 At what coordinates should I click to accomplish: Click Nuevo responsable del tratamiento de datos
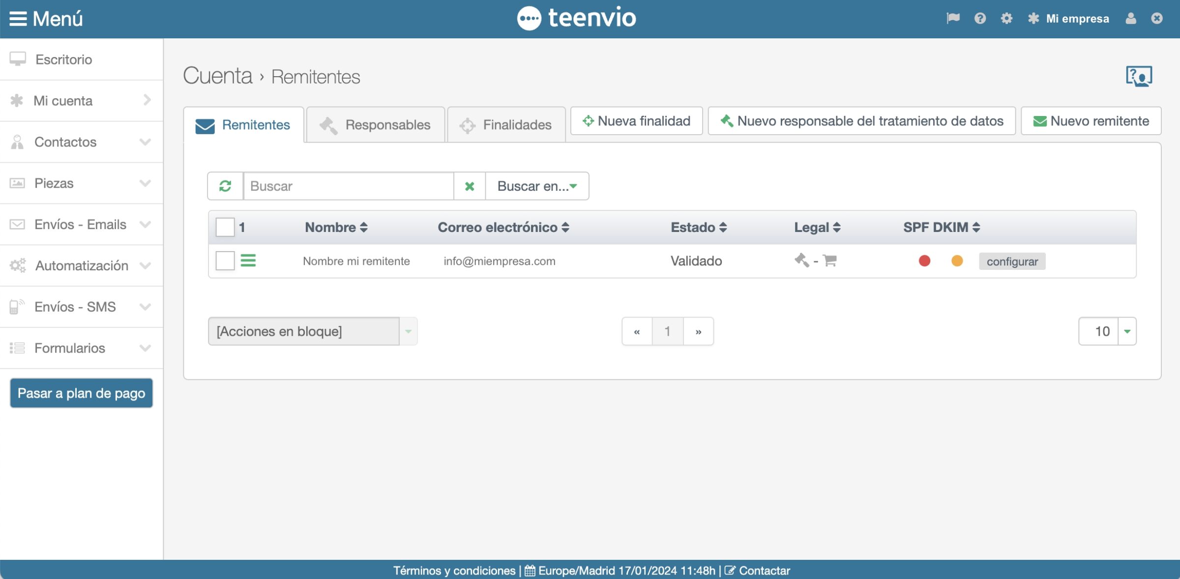pyautogui.click(x=862, y=121)
